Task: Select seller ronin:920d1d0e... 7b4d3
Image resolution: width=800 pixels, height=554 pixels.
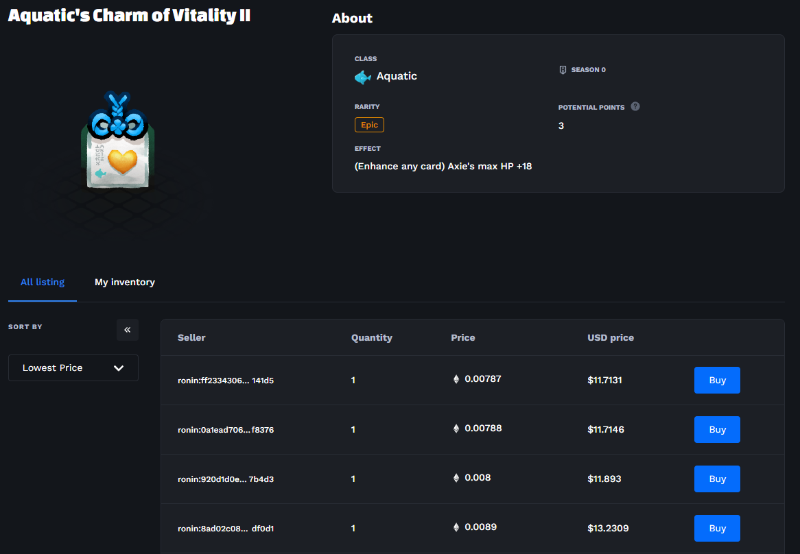Action: point(226,479)
